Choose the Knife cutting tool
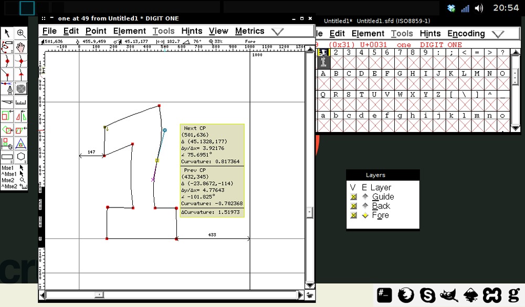 coord(7,102)
